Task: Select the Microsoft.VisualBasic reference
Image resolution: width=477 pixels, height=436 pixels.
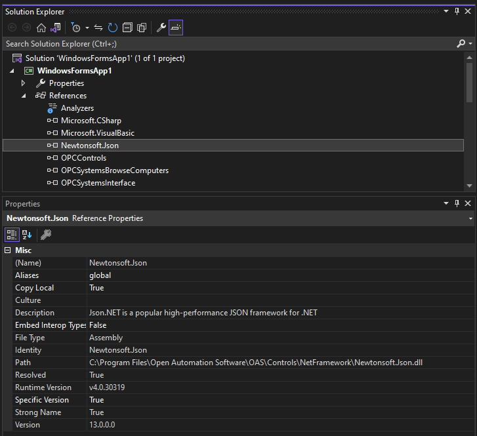Action: click(97, 133)
